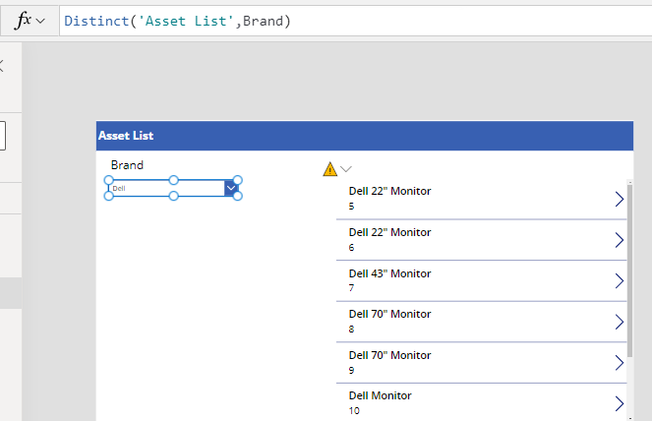Expand the Brand dropdown arrow
The width and height of the screenshot is (652, 421).
(x=231, y=188)
